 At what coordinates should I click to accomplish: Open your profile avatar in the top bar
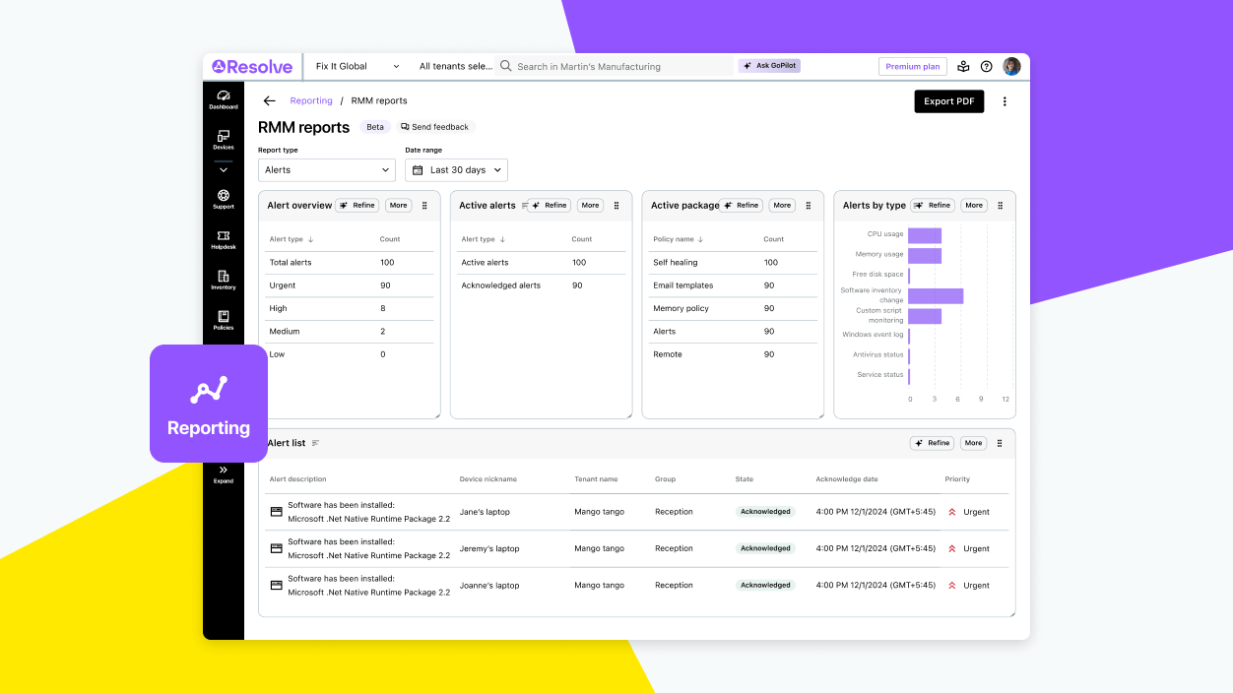[x=1011, y=66]
